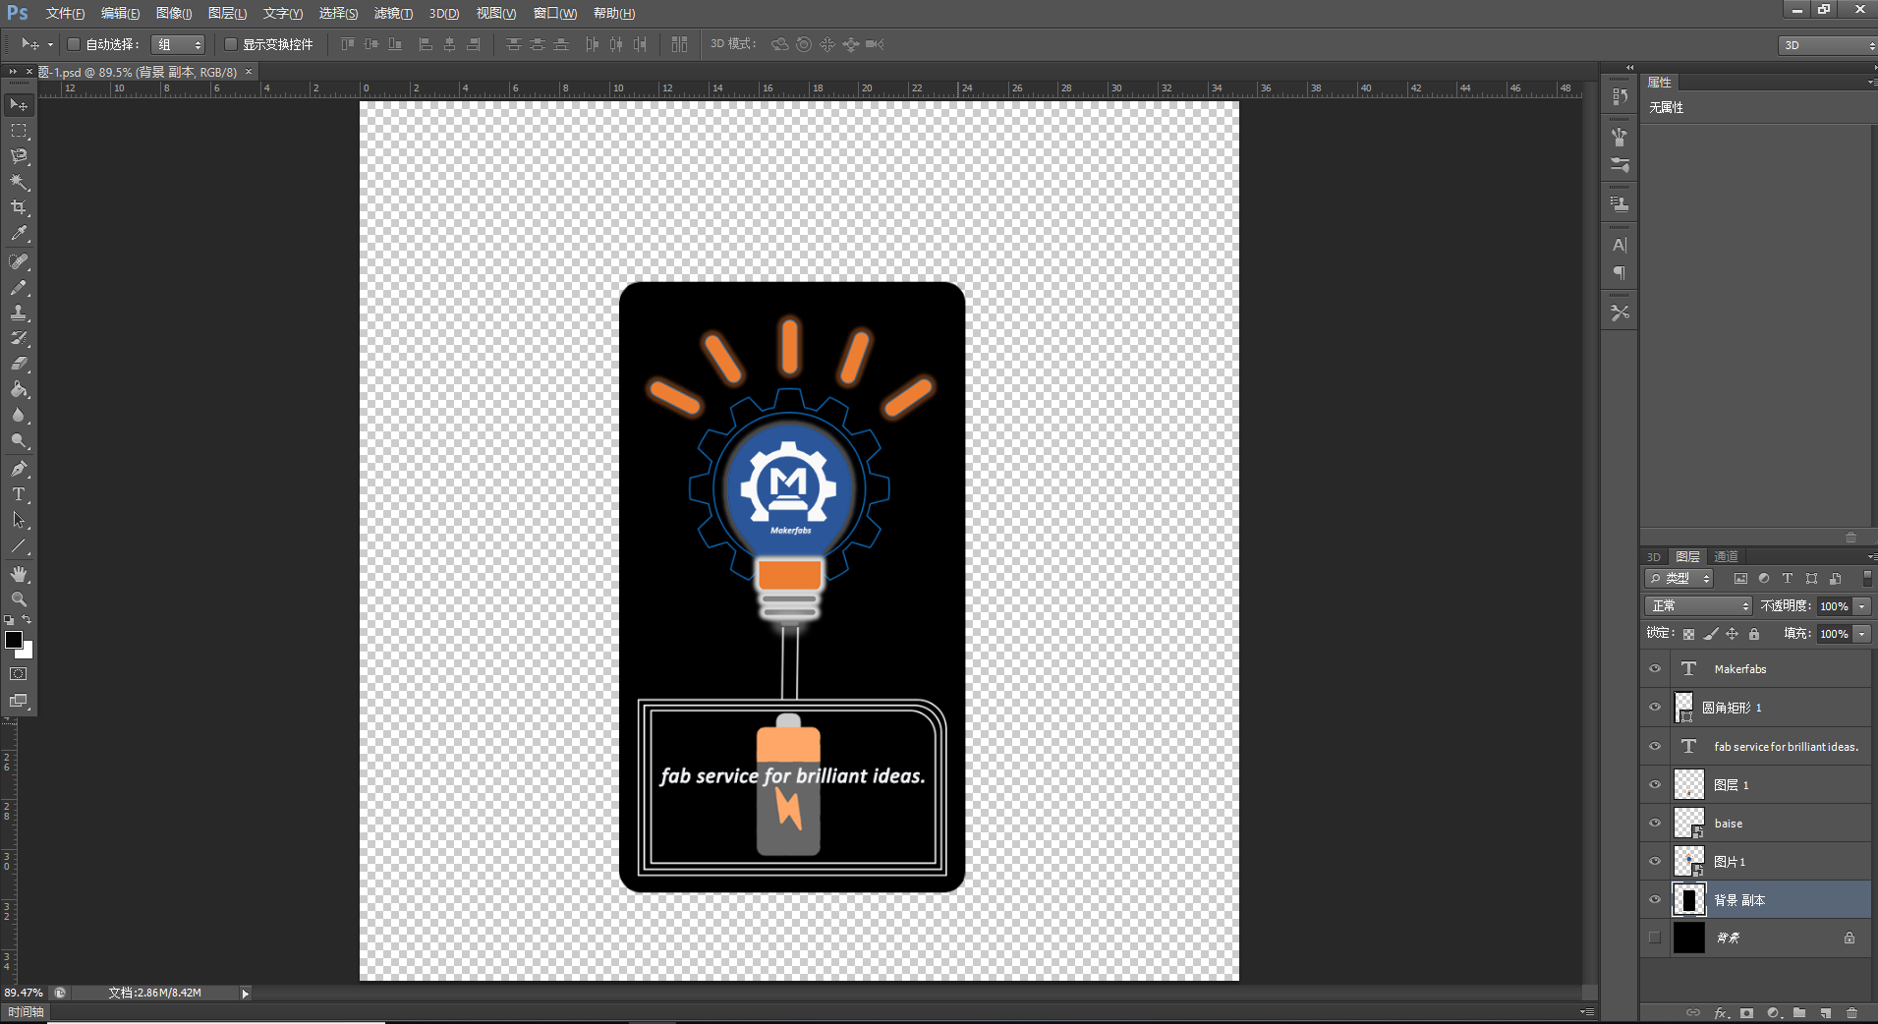Viewport: 1878px width, 1024px height.
Task: Click the 圆角矩形 1 layer thumbnail
Action: click(x=1683, y=707)
